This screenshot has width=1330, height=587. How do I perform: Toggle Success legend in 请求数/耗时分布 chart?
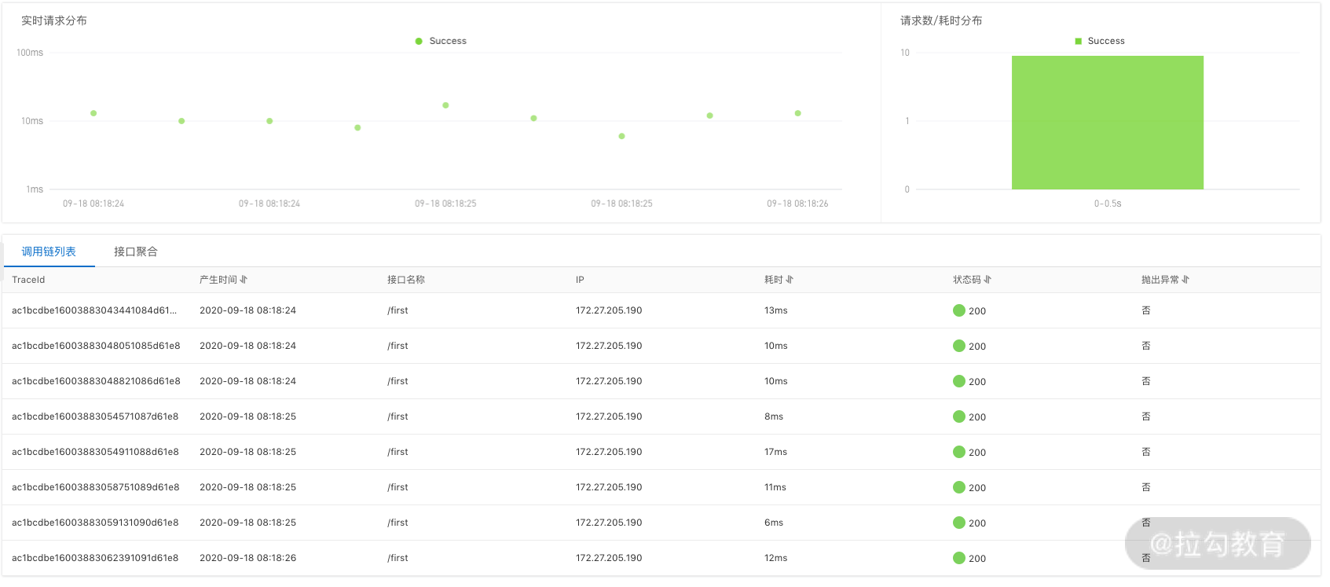[1099, 41]
